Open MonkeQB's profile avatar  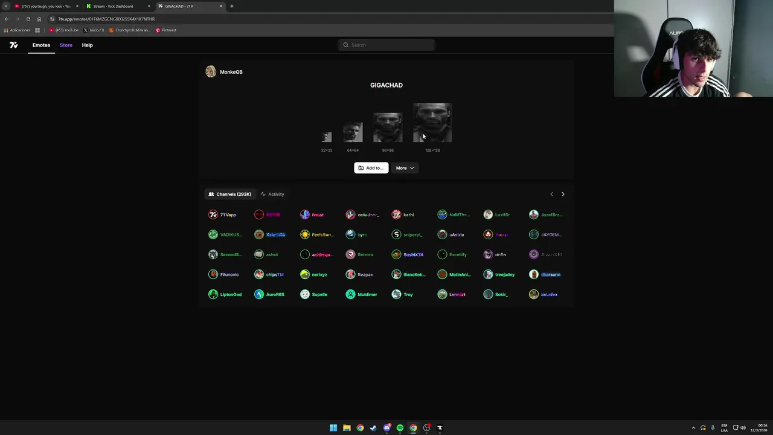click(210, 72)
